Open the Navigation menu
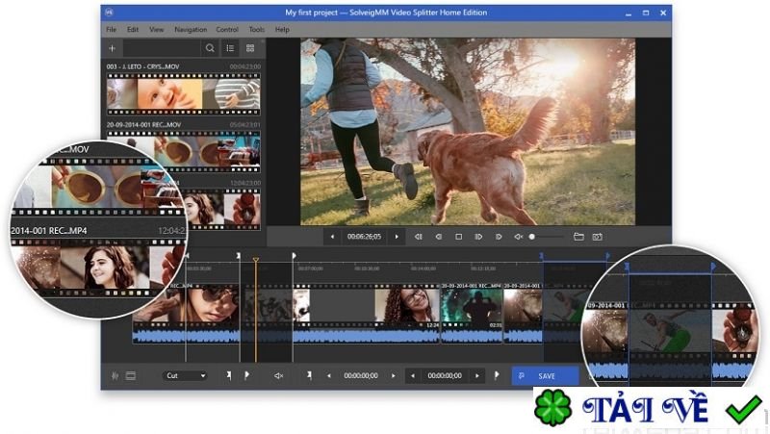This screenshot has width=770, height=434. pos(191,30)
